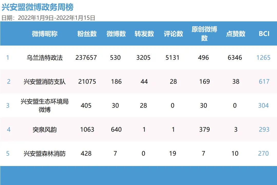Click comment count 5131
This screenshot has width=277, height=185.
[172, 57]
